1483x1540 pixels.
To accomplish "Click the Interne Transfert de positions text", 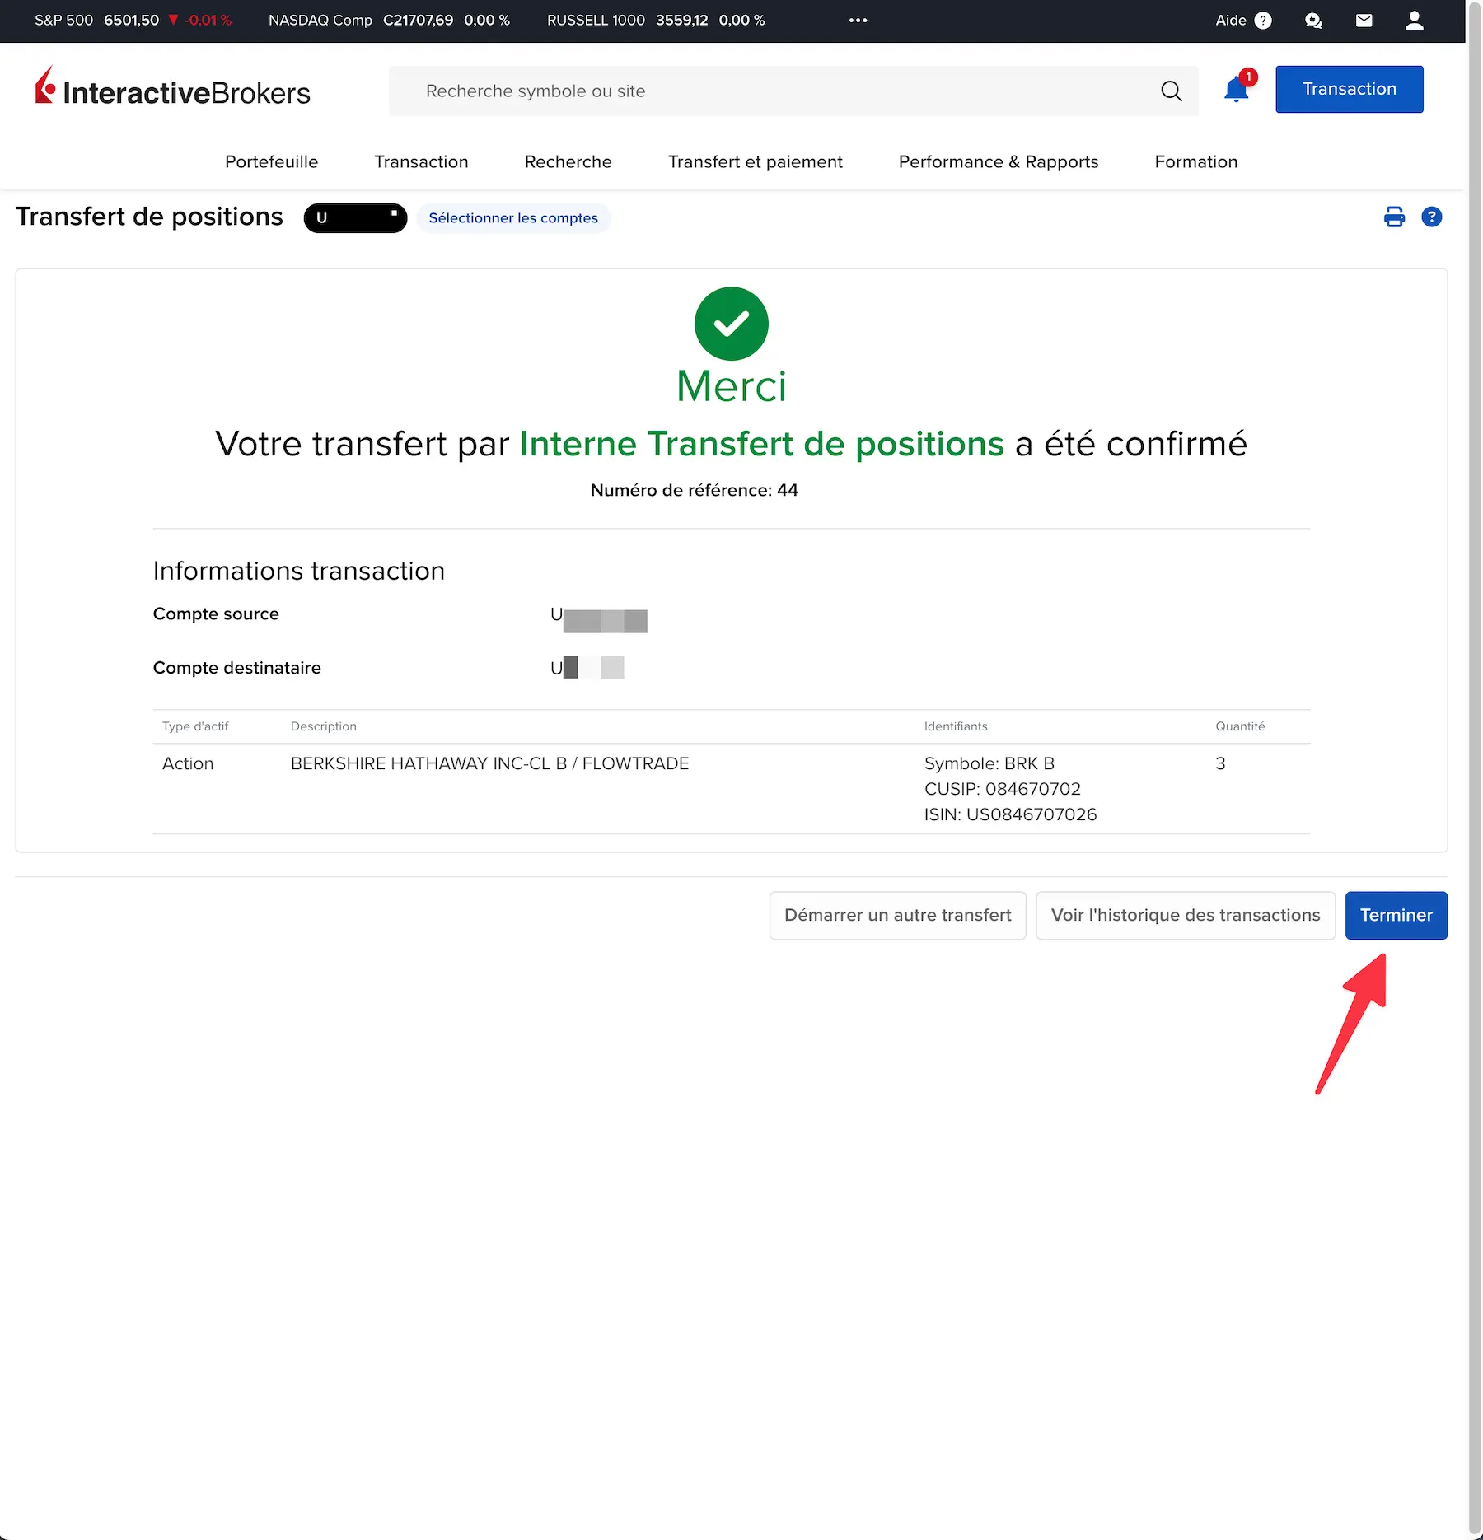I will pyautogui.click(x=762, y=444).
